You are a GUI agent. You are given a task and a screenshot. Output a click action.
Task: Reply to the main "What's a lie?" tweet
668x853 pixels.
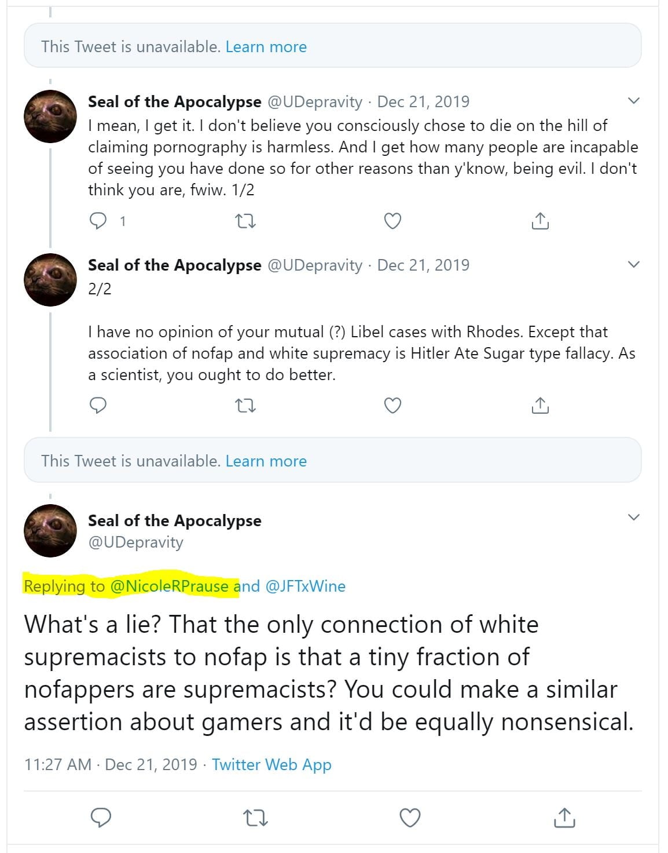point(101,818)
